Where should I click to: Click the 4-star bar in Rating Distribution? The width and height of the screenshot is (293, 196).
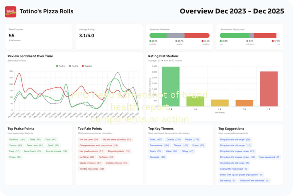(x=195, y=101)
